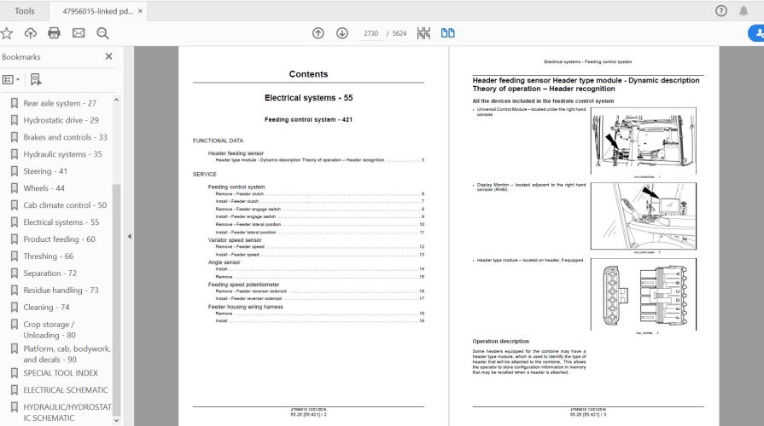Switch to the 47956015-linked pdf tab
Viewport: 764px width, 426px height.
pos(97,11)
